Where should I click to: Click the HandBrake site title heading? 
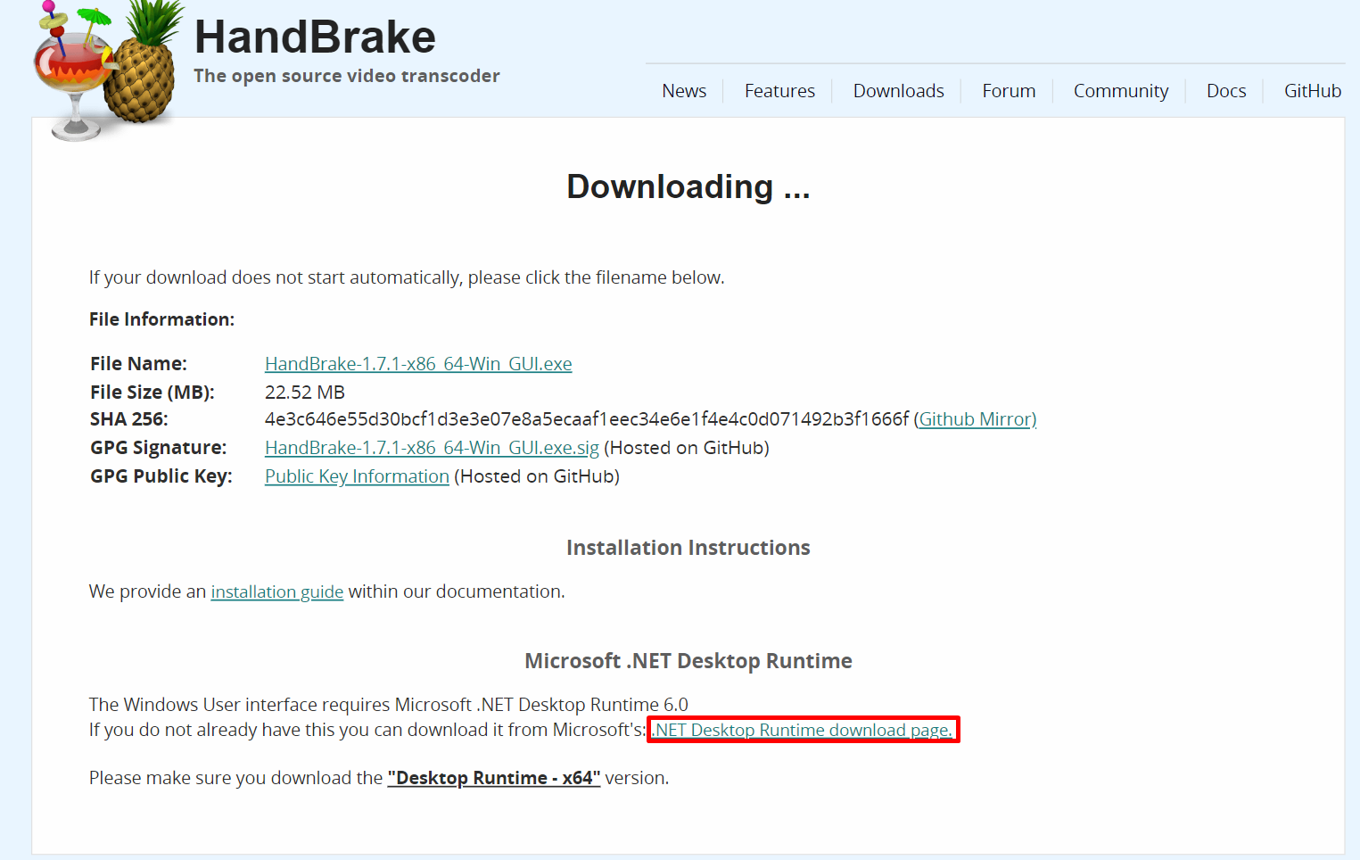pos(315,37)
